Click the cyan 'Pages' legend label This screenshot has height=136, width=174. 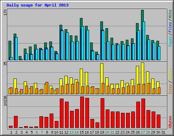coord(170,41)
